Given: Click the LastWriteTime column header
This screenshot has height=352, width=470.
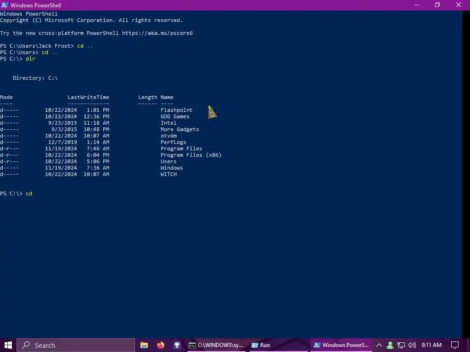Looking at the screenshot, I should [88, 97].
